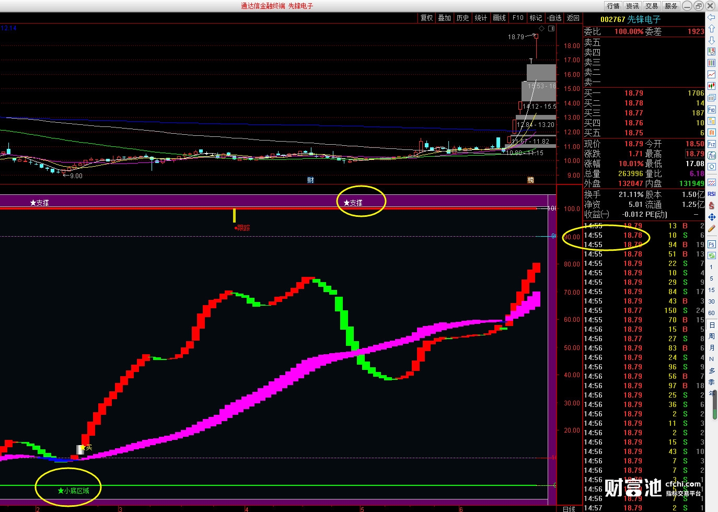Click the circle-in-square icon in sidebar
Image resolution: width=718 pixels, height=512 pixels.
click(711, 167)
